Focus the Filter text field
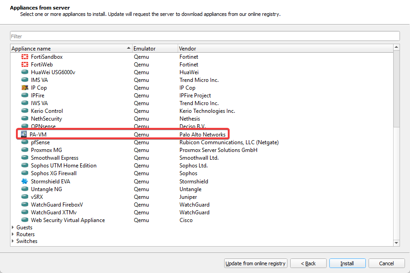The image size is (410, 273). (205, 36)
